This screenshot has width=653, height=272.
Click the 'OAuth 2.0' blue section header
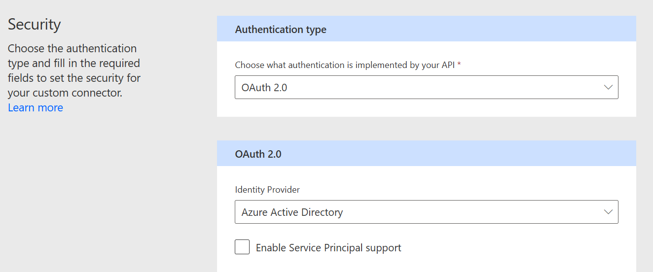click(x=258, y=154)
